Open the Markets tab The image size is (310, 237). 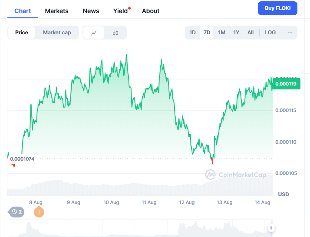56,11
